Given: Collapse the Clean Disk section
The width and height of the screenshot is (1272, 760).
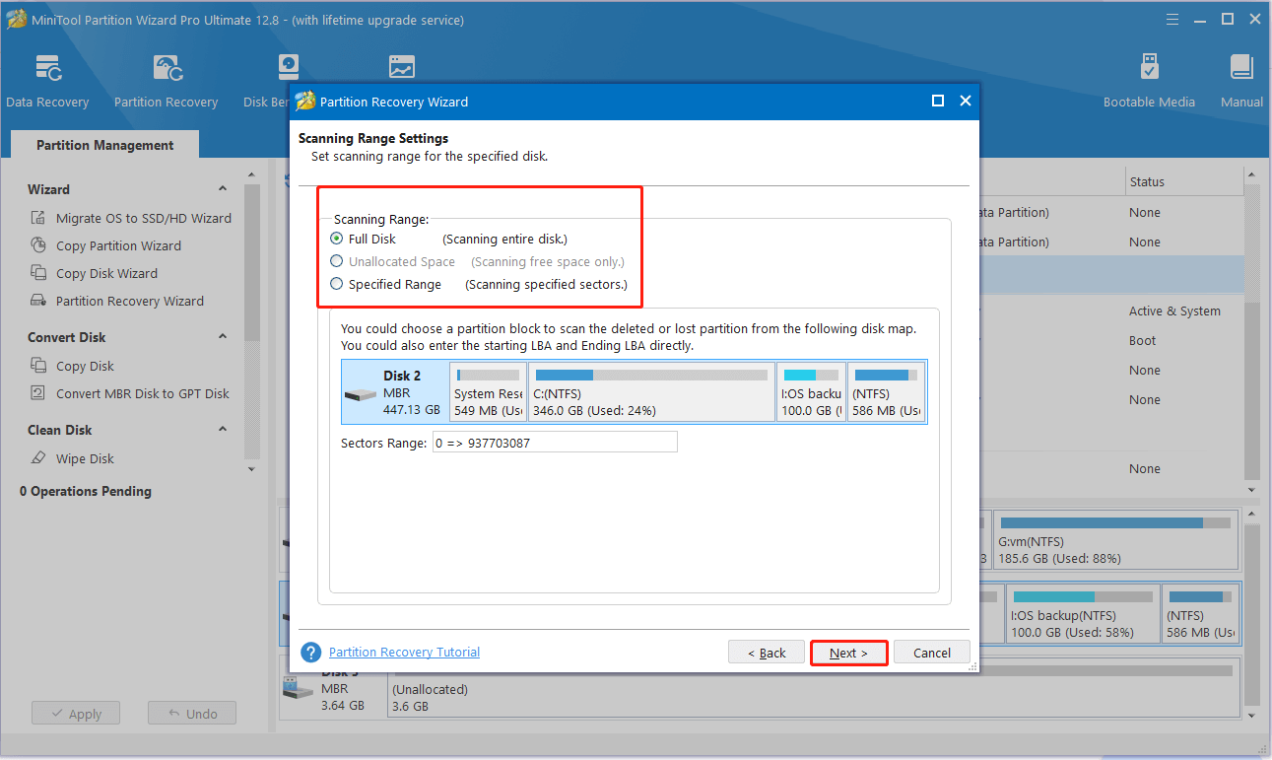Looking at the screenshot, I should point(223,430).
